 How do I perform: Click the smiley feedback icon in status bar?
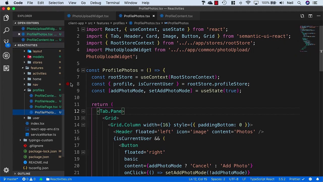pos(311,179)
